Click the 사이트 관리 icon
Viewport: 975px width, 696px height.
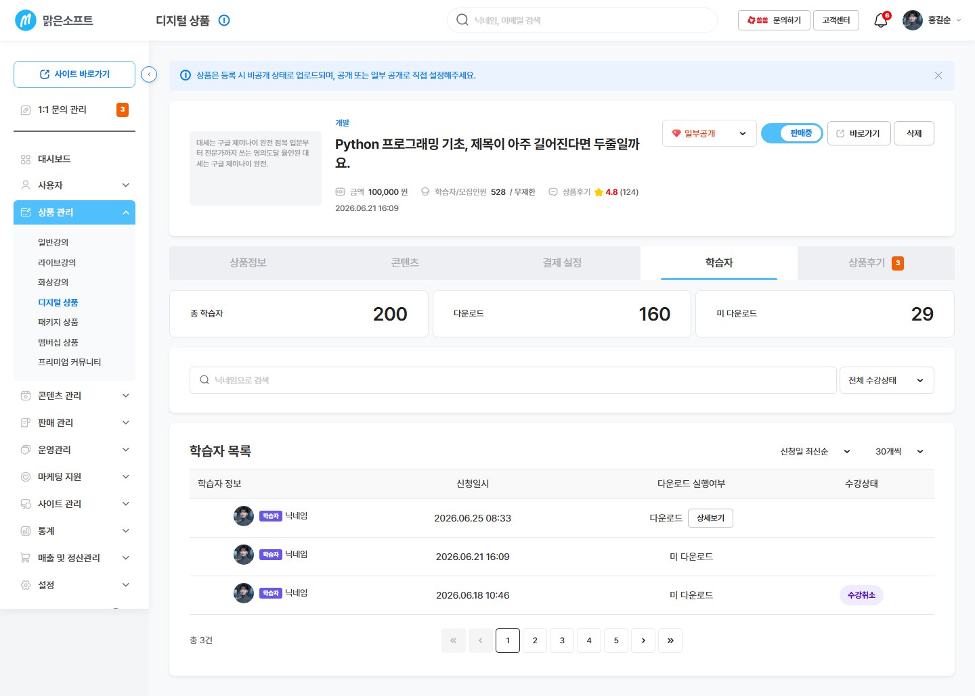point(26,504)
